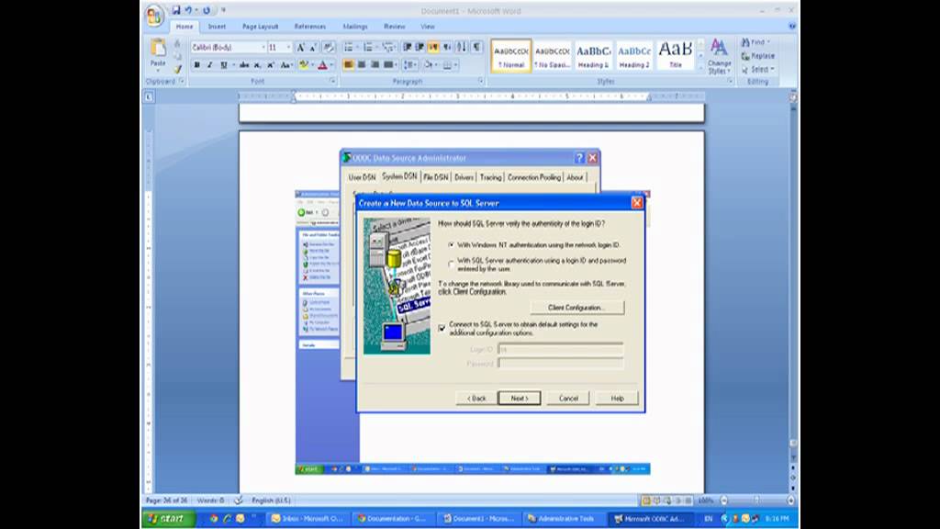Click the Grow Font icon

(300, 48)
